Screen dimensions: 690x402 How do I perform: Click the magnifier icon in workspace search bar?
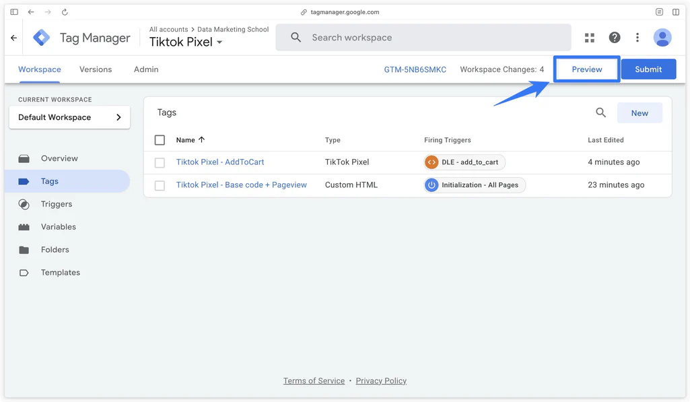[x=296, y=38]
